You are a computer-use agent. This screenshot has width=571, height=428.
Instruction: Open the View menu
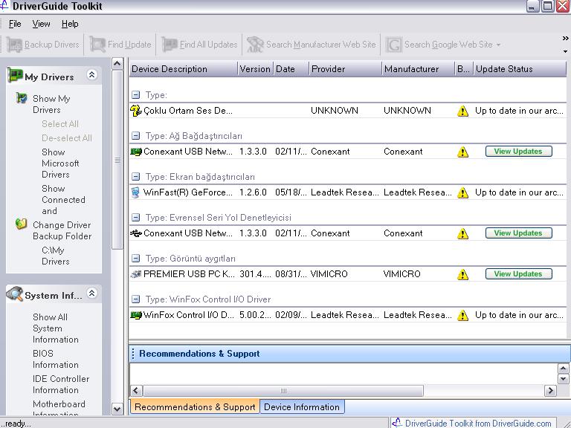pyautogui.click(x=41, y=24)
